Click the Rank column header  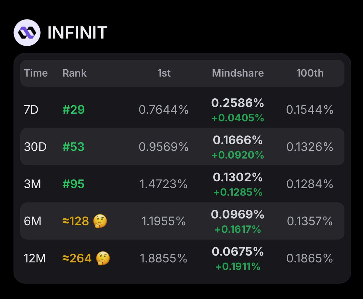tap(74, 73)
